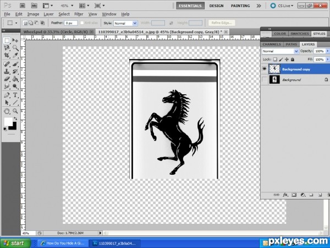Select the Dodge tool
The height and width of the screenshot is (248, 330).
pos(15,87)
